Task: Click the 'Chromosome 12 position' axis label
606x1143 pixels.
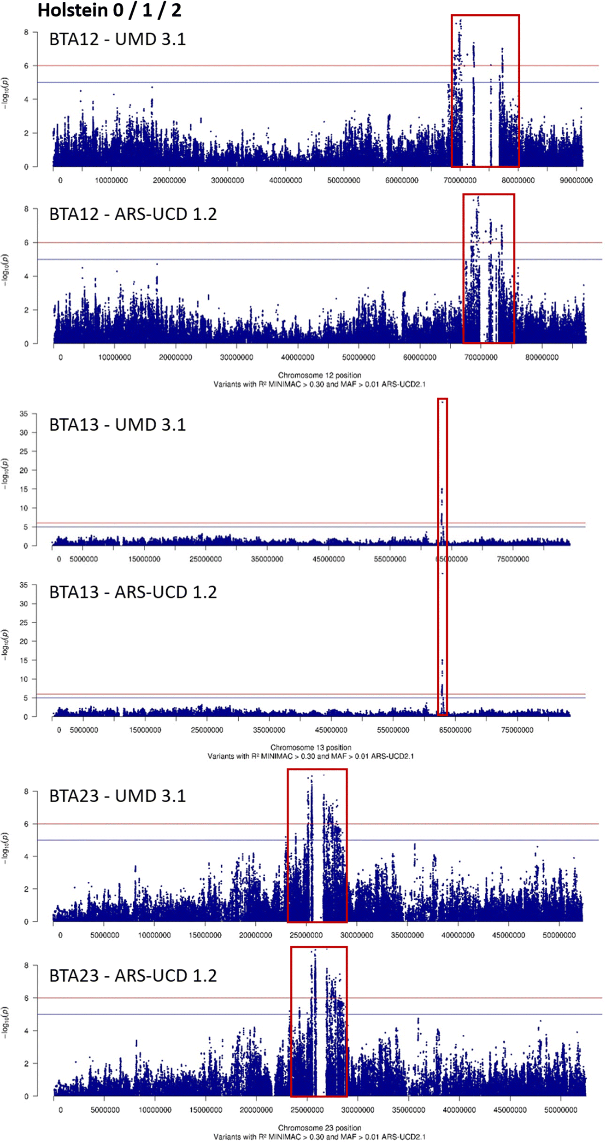Action: [319, 375]
